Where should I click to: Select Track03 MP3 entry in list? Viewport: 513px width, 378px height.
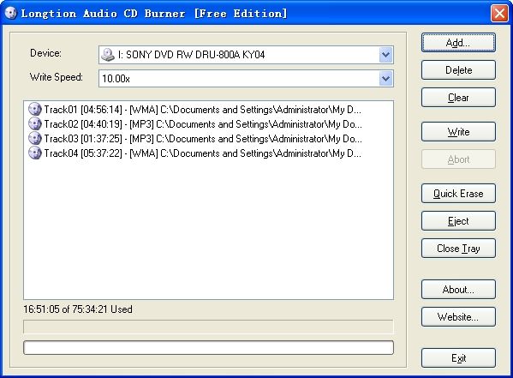[x=202, y=139]
